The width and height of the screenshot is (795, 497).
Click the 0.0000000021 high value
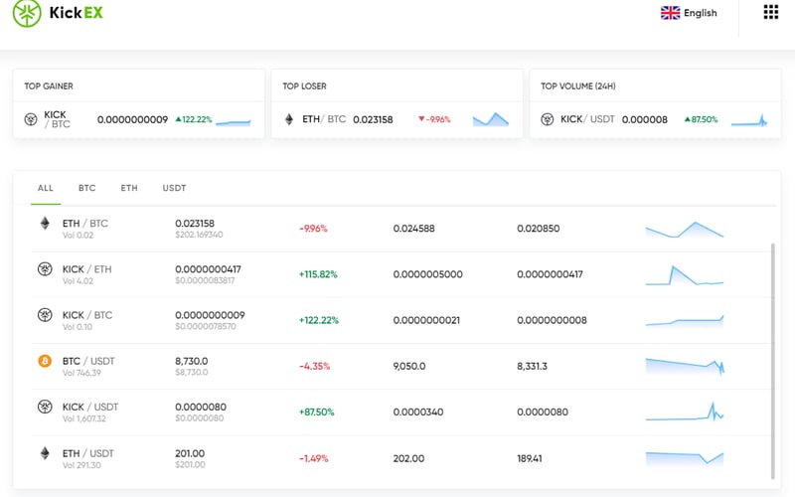coord(426,320)
